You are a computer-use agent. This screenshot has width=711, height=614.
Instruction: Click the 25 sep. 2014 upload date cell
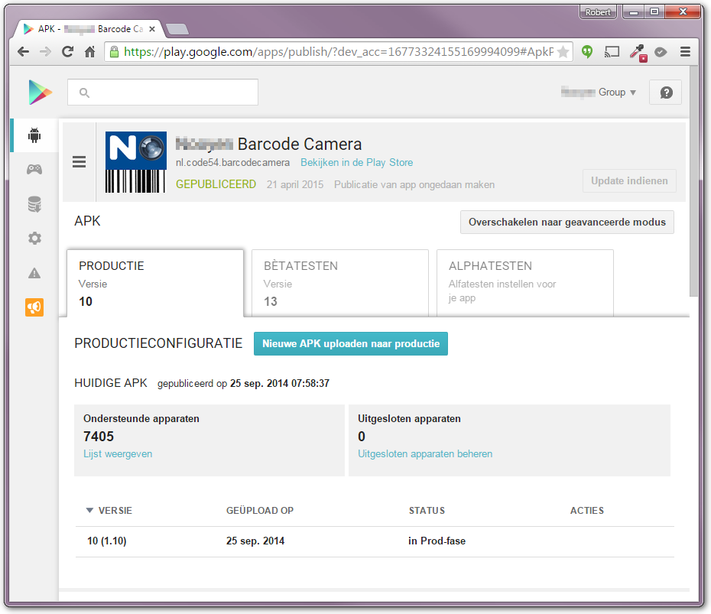pos(255,541)
